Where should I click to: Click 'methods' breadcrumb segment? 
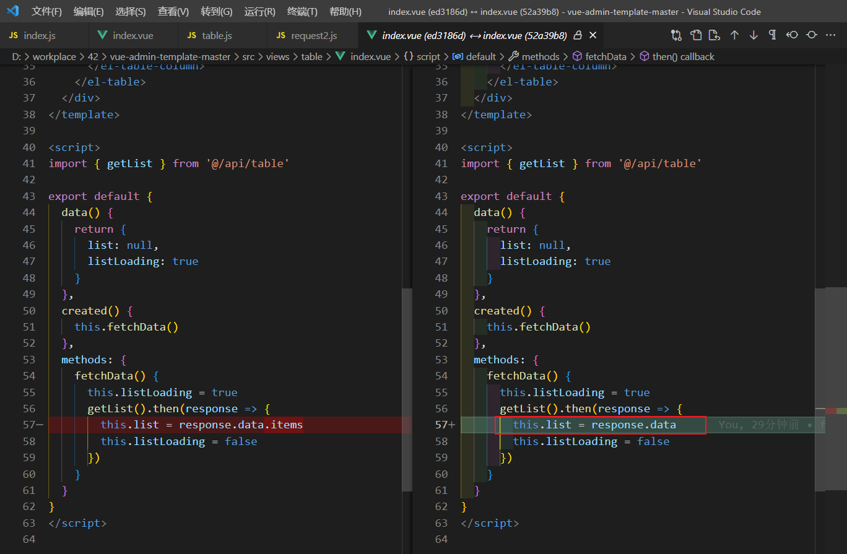[x=541, y=56]
